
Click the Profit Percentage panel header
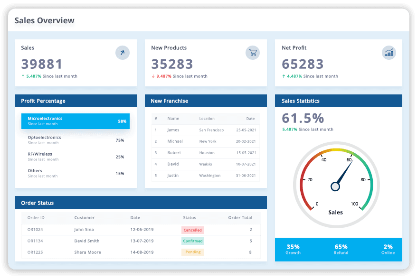click(x=44, y=101)
